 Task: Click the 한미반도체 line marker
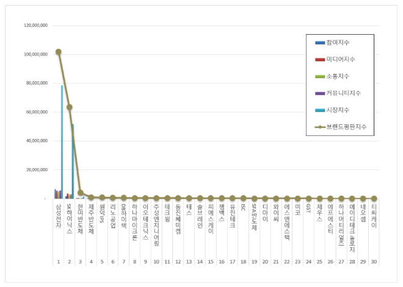pyautogui.click(x=81, y=193)
